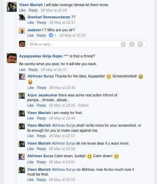Reply to Sreehari Somasundaran's '??' comment

pyautogui.click(x=41, y=22)
